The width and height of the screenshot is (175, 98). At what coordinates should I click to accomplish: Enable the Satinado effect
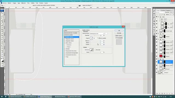pos(65,49)
